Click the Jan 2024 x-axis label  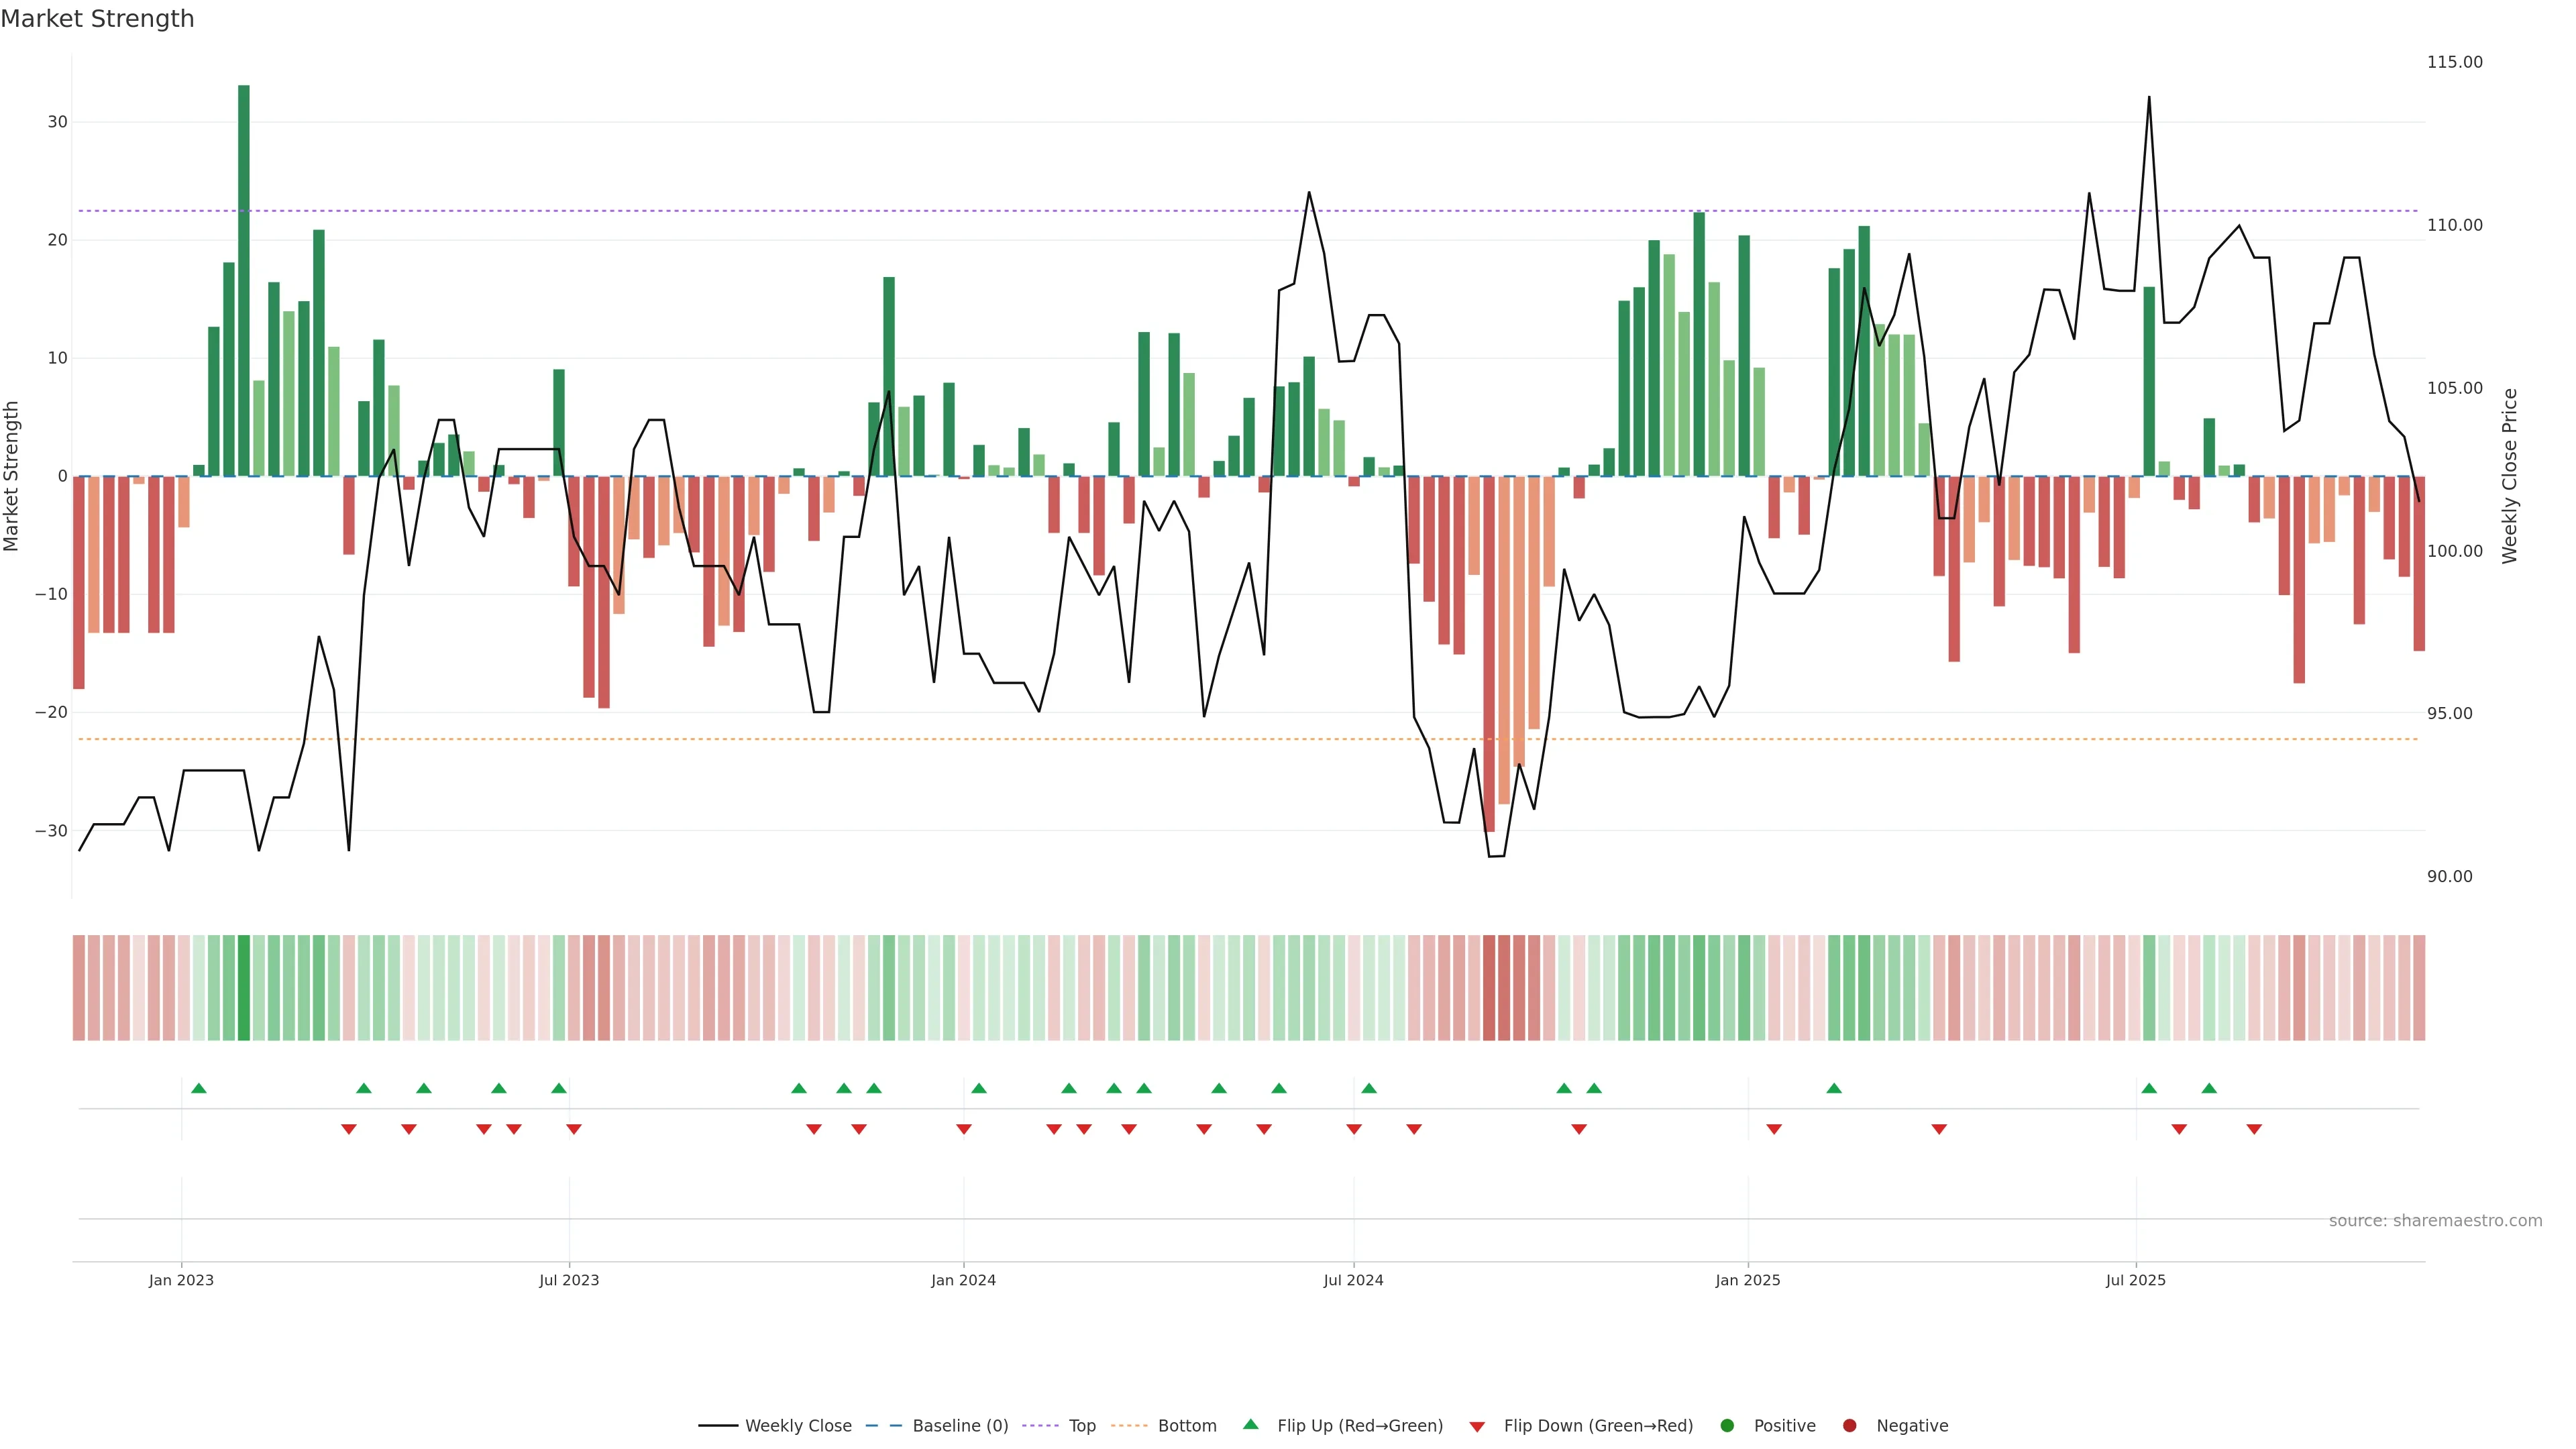[963, 1280]
